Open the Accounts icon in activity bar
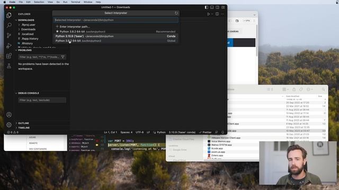Screen dimensions: 339x190 (x=9, y=115)
